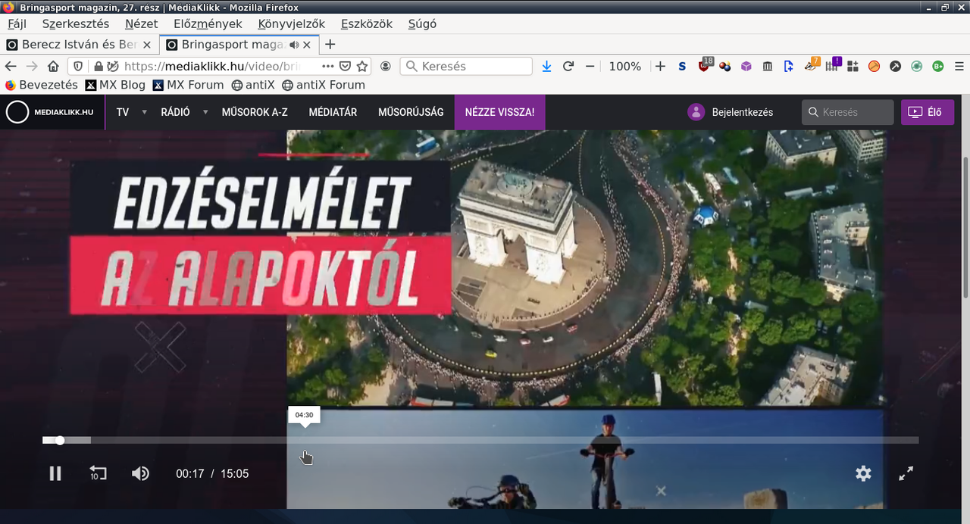Reload the current page
The width and height of the screenshot is (970, 524).
point(568,66)
